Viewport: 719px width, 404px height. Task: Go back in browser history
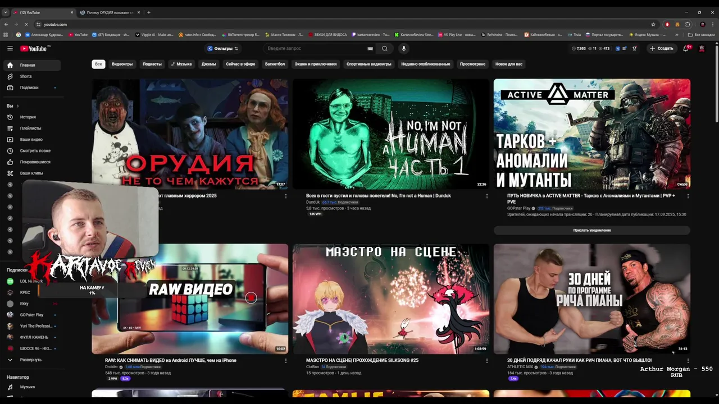pos(6,24)
